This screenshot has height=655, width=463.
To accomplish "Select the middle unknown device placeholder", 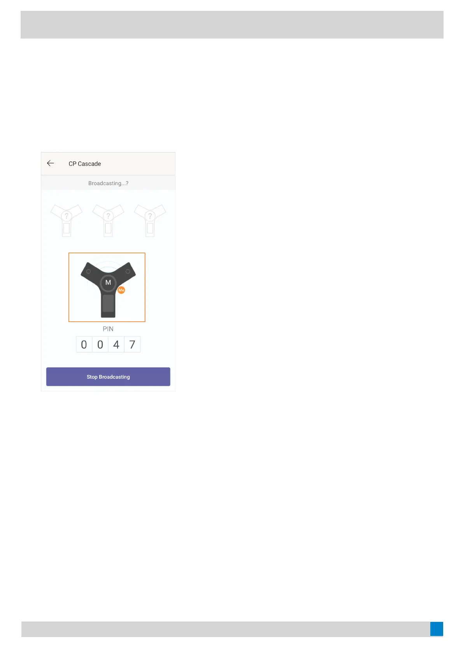I will pyautogui.click(x=108, y=220).
